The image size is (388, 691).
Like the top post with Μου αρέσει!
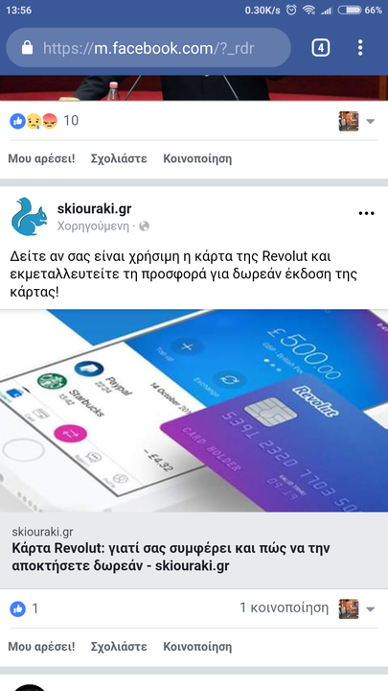coord(41,158)
